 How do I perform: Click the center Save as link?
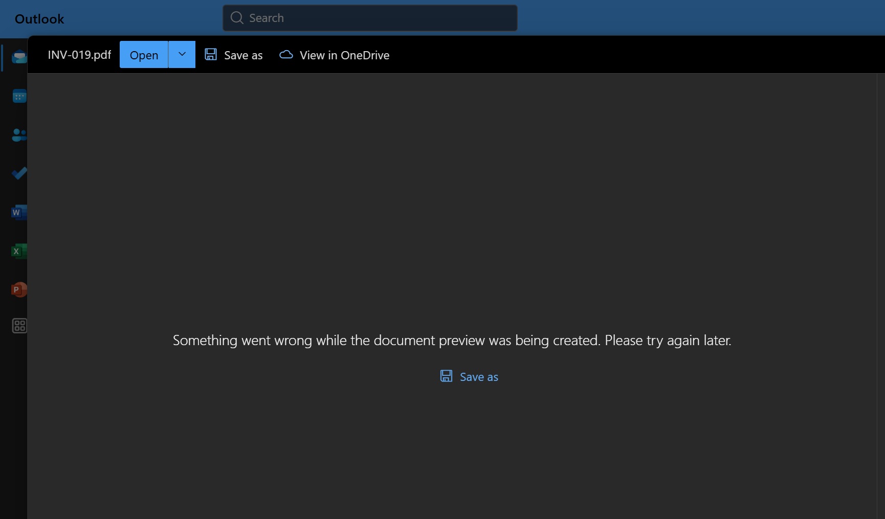pyautogui.click(x=479, y=377)
